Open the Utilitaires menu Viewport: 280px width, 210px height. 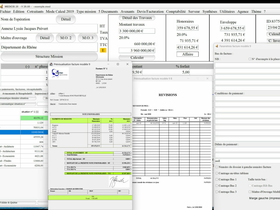pos(227,11)
